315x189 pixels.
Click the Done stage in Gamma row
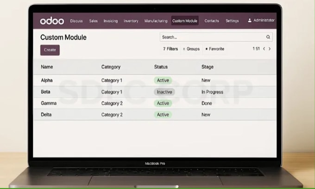207,104
